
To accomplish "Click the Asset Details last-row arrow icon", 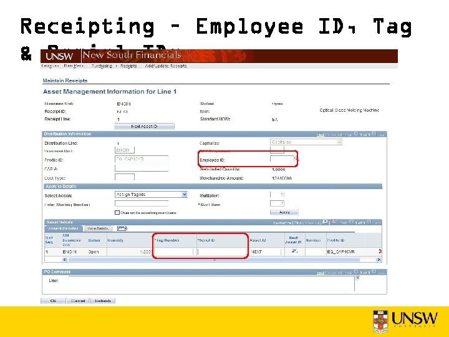I will point(369,222).
